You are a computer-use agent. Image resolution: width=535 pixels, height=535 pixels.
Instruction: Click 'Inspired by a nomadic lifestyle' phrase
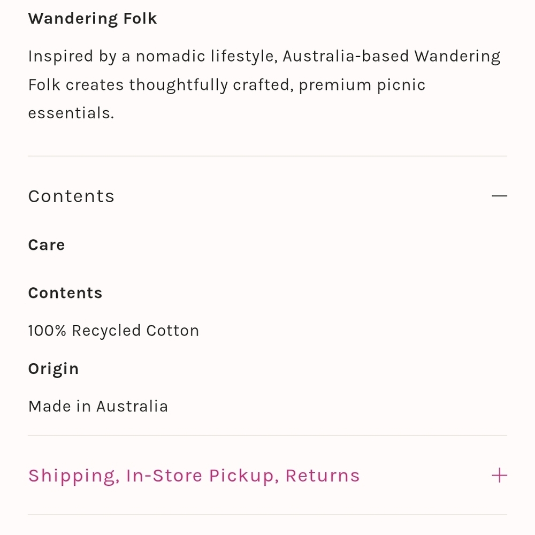152,56
